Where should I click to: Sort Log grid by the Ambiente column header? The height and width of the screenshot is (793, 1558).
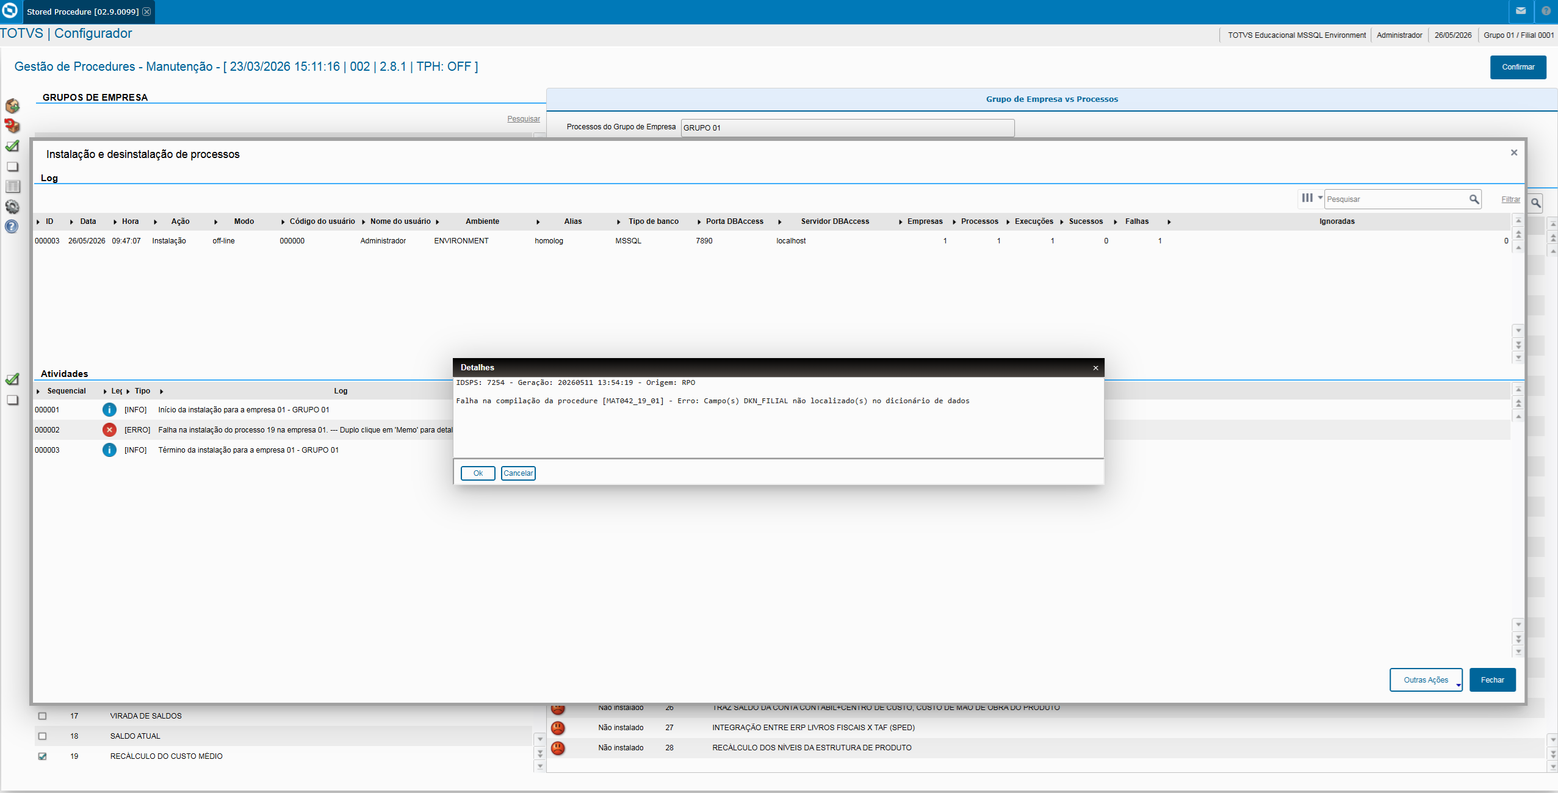482,221
